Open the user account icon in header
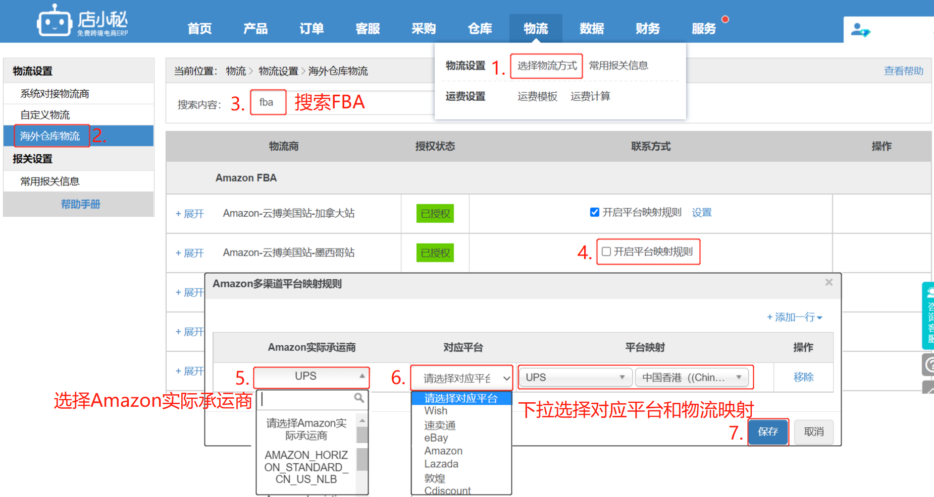The image size is (934, 497). coord(860,30)
